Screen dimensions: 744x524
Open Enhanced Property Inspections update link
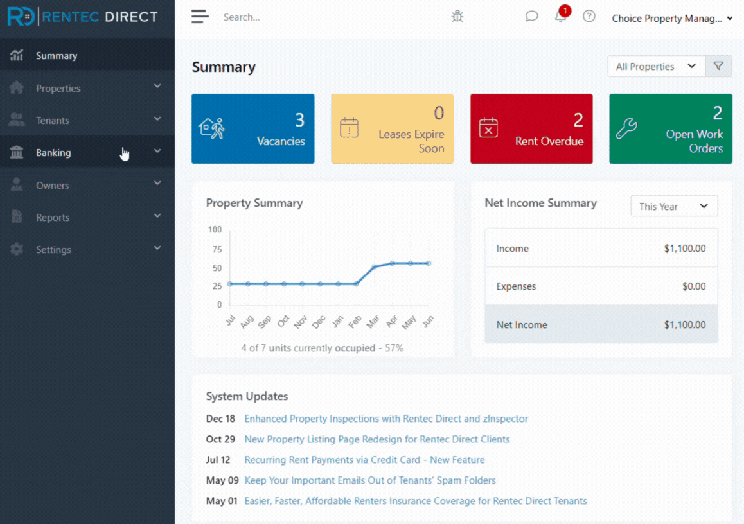click(386, 419)
